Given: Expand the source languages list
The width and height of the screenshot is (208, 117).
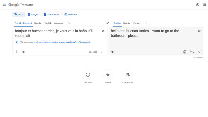Looking at the screenshot, I should click(69, 23).
